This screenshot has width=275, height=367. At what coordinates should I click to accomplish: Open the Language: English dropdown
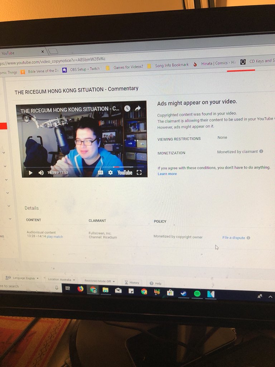tap(22, 278)
